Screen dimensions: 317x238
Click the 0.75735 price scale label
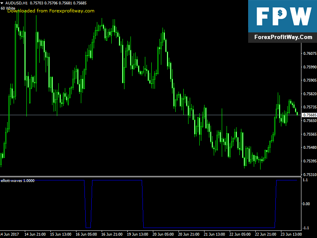310,107
